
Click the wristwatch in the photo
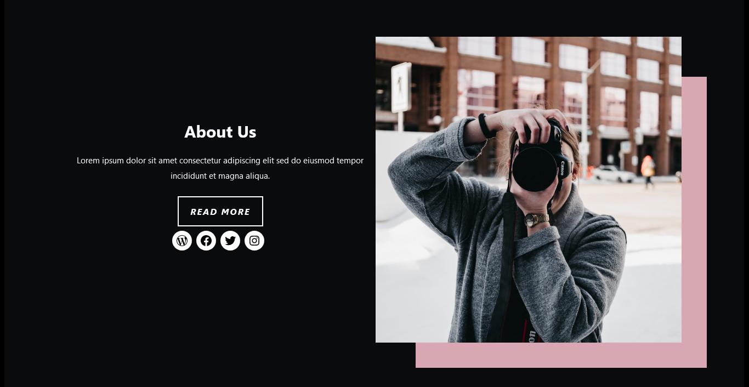point(536,220)
